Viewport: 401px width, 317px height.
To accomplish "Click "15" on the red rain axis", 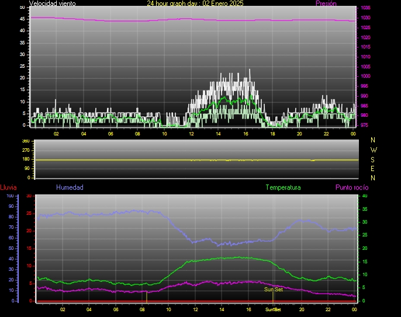I will point(29,249).
